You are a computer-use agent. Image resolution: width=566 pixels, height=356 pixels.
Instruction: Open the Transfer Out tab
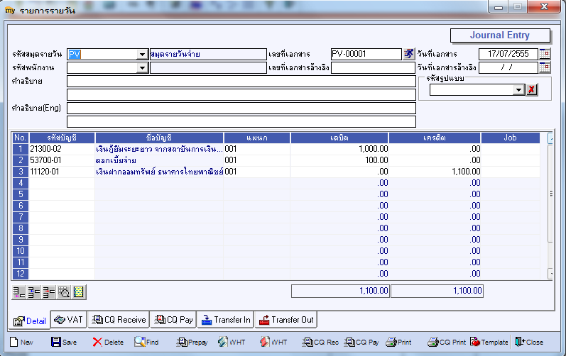[x=286, y=320]
